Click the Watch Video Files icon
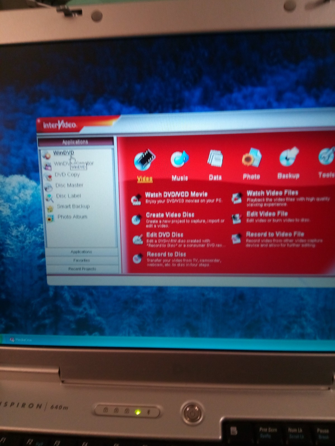Screen dimensions: 335x446 click(x=237, y=198)
